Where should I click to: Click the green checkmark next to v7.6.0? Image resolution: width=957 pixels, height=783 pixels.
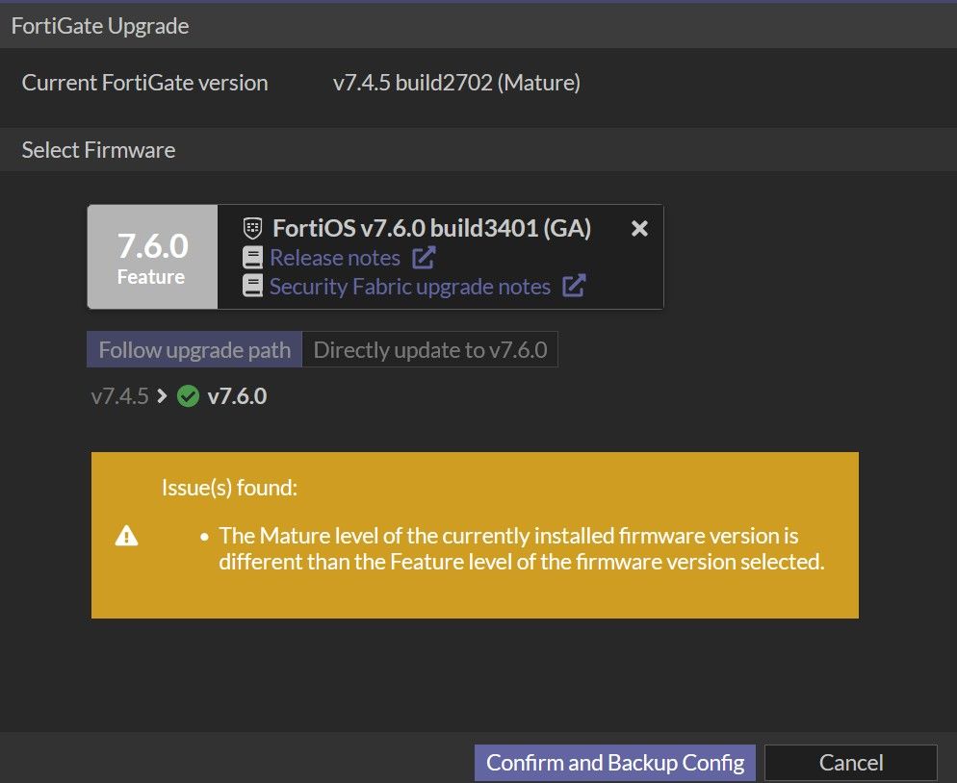(x=188, y=396)
